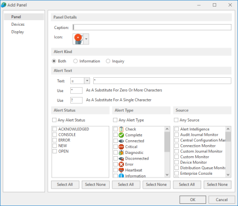Click the Alert Type list scroll up arrow

(167, 129)
